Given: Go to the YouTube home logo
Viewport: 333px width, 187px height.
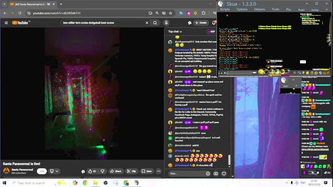Looking at the screenshot, I should click(20, 23).
